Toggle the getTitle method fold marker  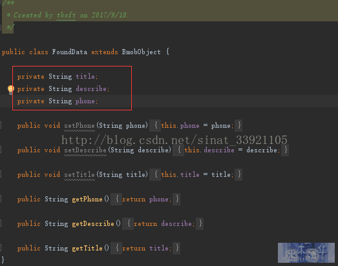pyautogui.click(x=1, y=248)
